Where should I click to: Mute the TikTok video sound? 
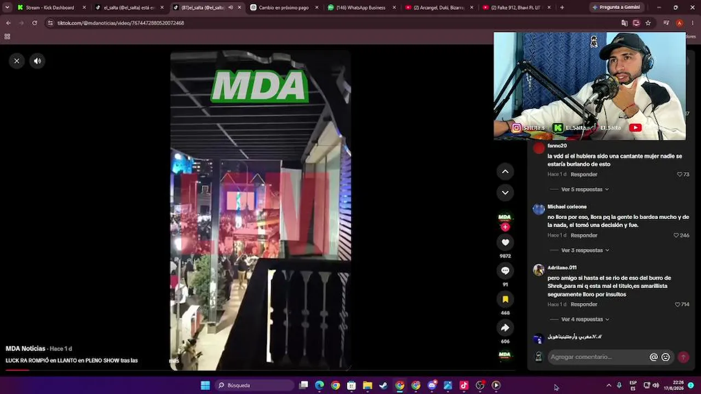37,61
